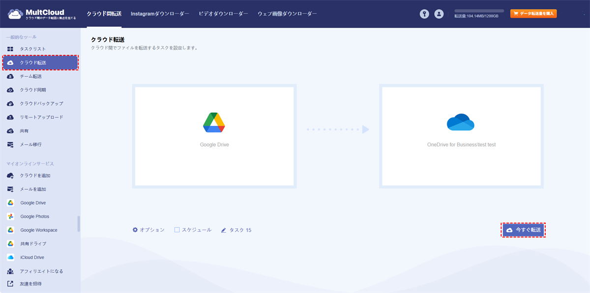Click 転送量:104.14MB/1200GB text
The height and width of the screenshot is (293, 590).
(x=476, y=16)
